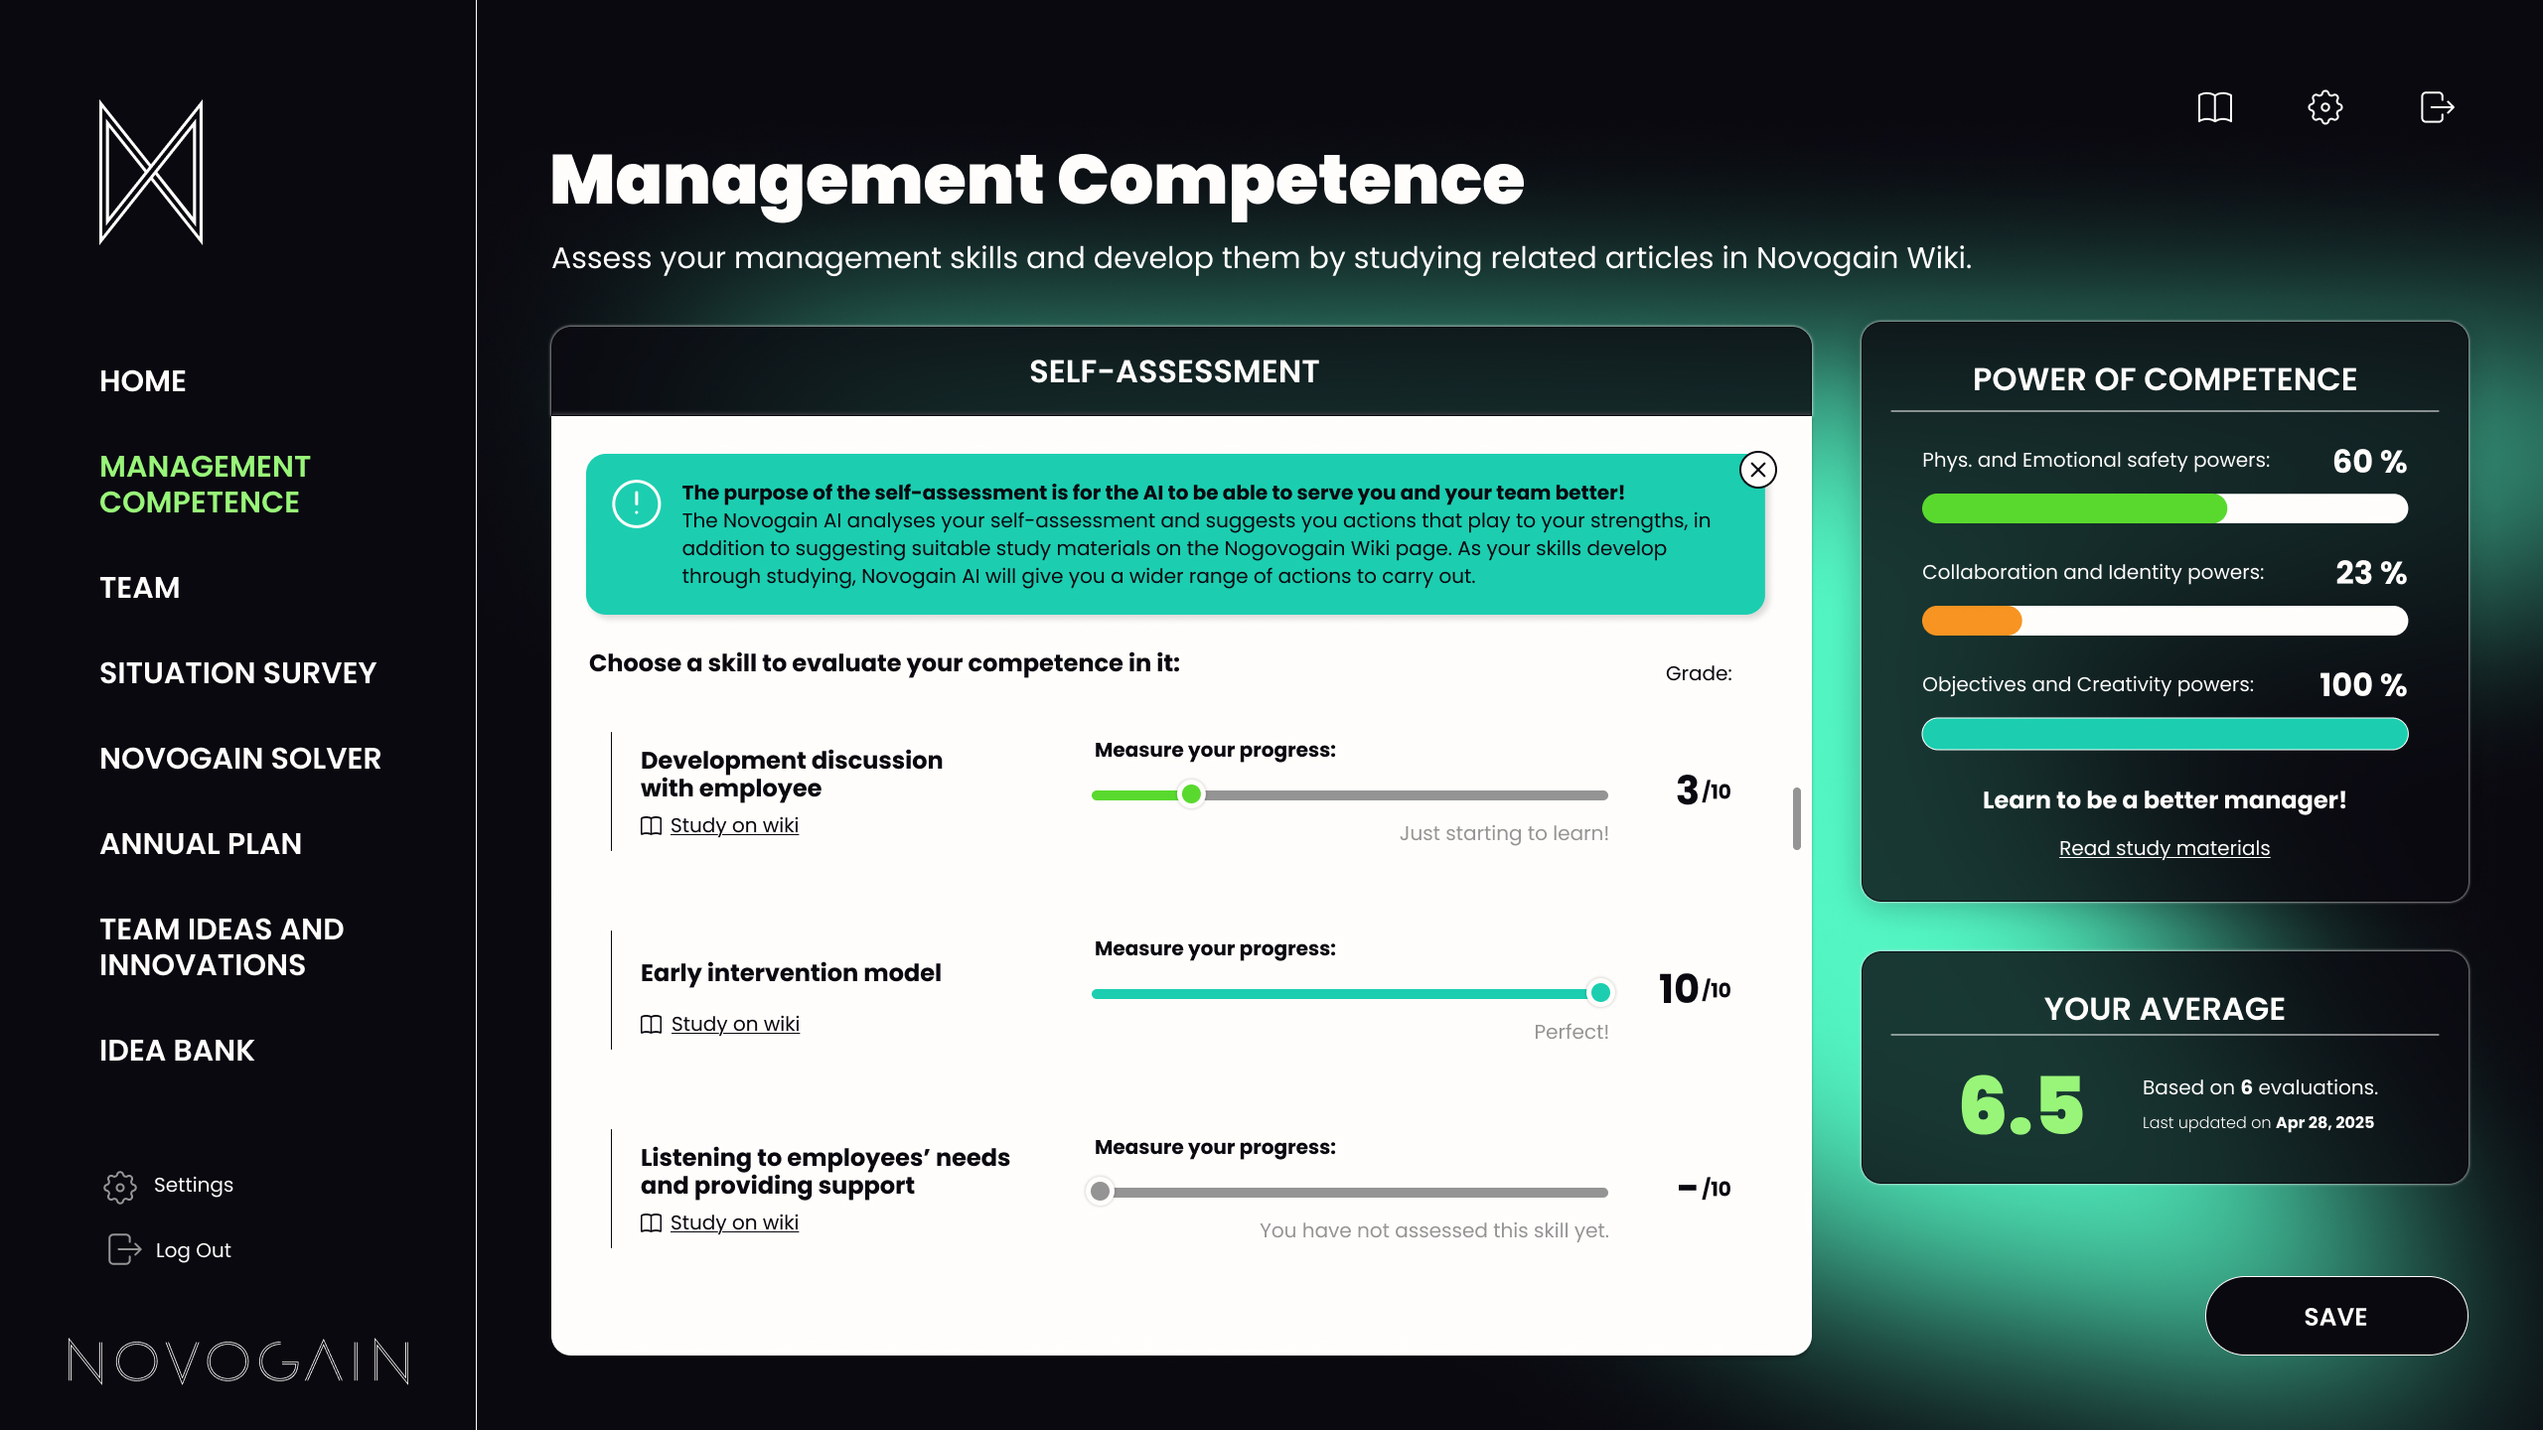This screenshot has height=1430, width=2543.
Task: Click Listening to employees' needs slider handle
Action: tap(1100, 1191)
